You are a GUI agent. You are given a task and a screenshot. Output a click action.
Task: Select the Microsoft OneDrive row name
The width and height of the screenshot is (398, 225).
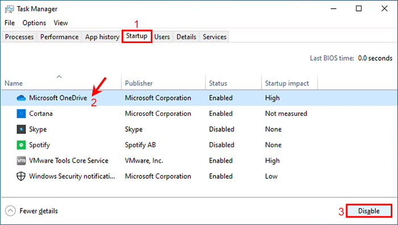coord(58,98)
